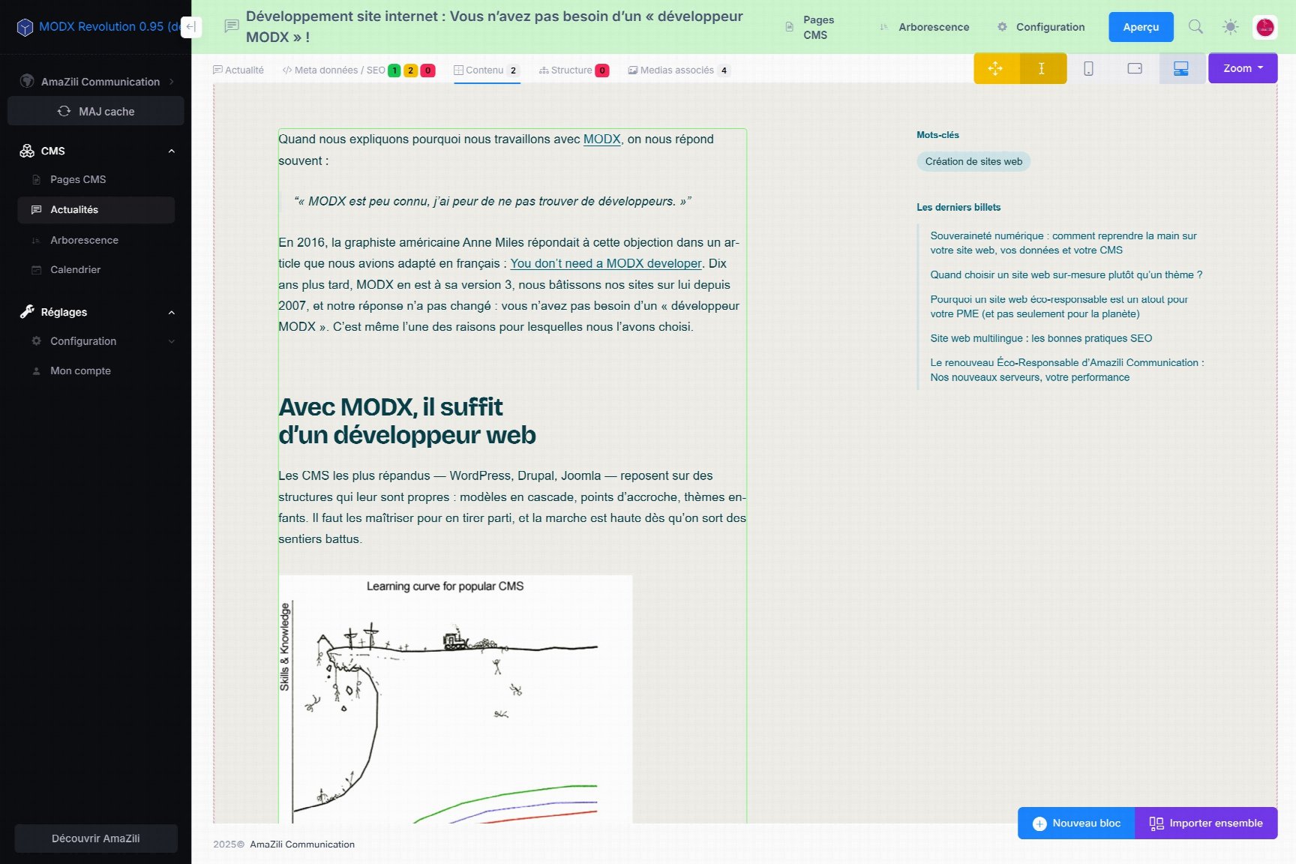The image size is (1296, 864).
Task: Switch to desktop preview mode
Action: (1181, 68)
